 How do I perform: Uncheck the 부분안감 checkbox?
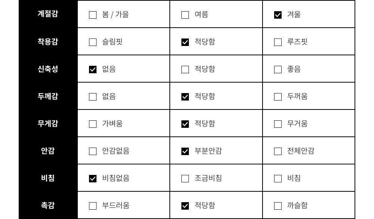click(185, 151)
